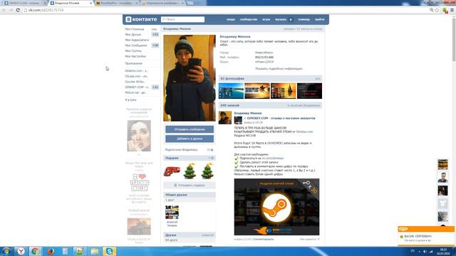Open the Steam giveaway image
The height and width of the screenshot is (256, 456).
pyautogui.click(x=276, y=207)
